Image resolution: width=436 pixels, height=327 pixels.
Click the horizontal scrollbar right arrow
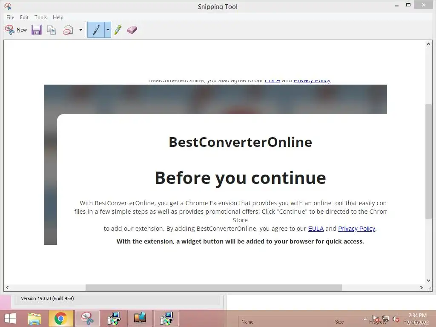[x=421, y=288]
